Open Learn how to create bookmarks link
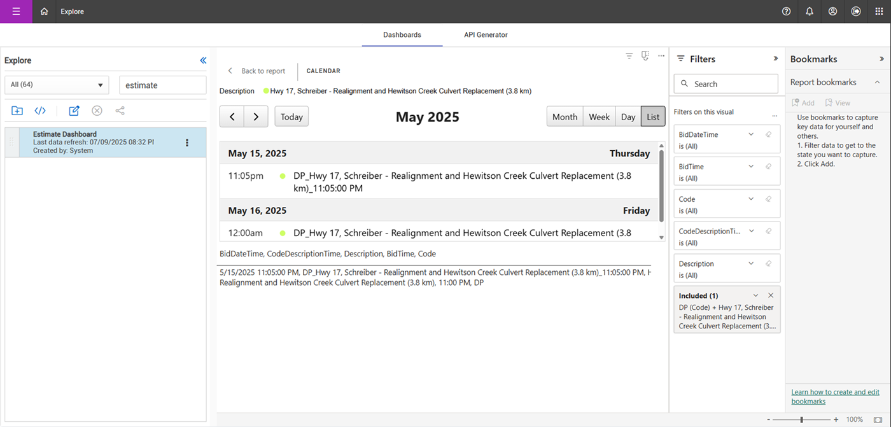This screenshot has width=891, height=427. tap(836, 396)
